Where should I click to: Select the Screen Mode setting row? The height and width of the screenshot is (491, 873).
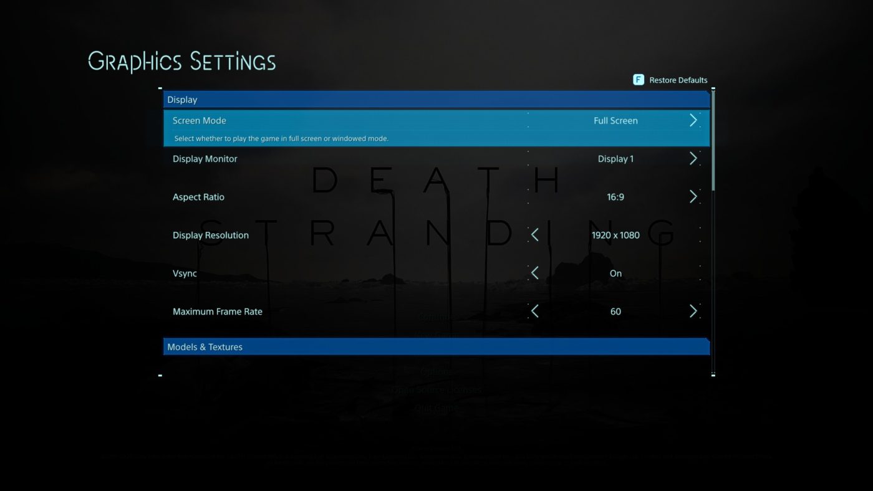436,128
